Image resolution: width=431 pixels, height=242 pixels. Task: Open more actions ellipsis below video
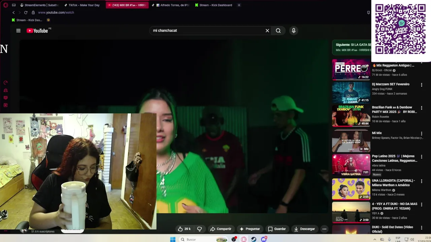(324, 229)
